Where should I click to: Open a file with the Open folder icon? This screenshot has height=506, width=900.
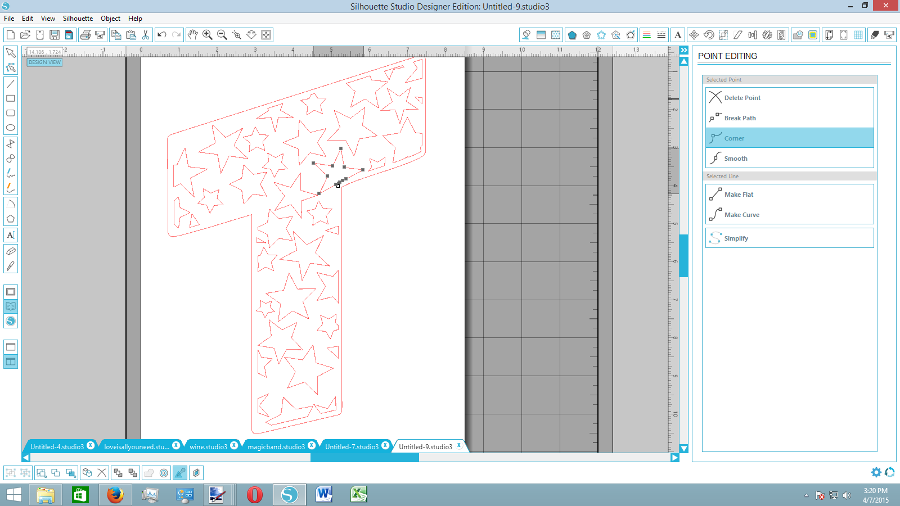pyautogui.click(x=25, y=35)
